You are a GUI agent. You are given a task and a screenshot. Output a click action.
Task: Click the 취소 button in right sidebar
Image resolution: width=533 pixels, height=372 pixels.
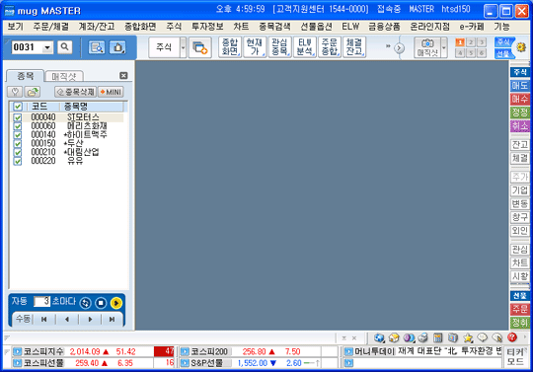[x=520, y=126]
